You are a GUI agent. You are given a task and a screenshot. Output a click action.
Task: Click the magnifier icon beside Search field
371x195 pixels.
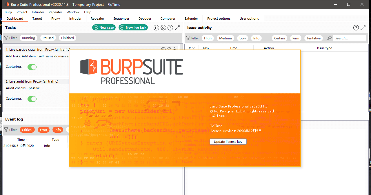point(330,38)
